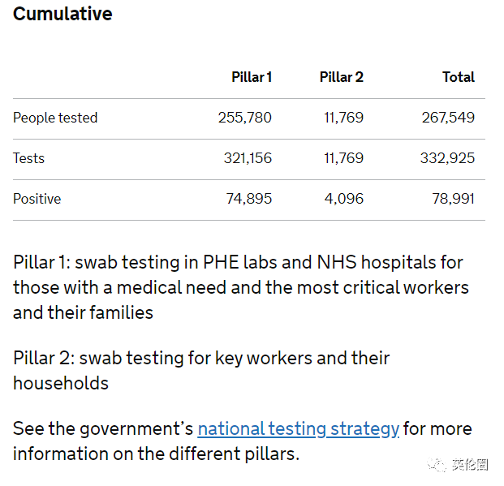Open the national testing strategy link

point(298,428)
